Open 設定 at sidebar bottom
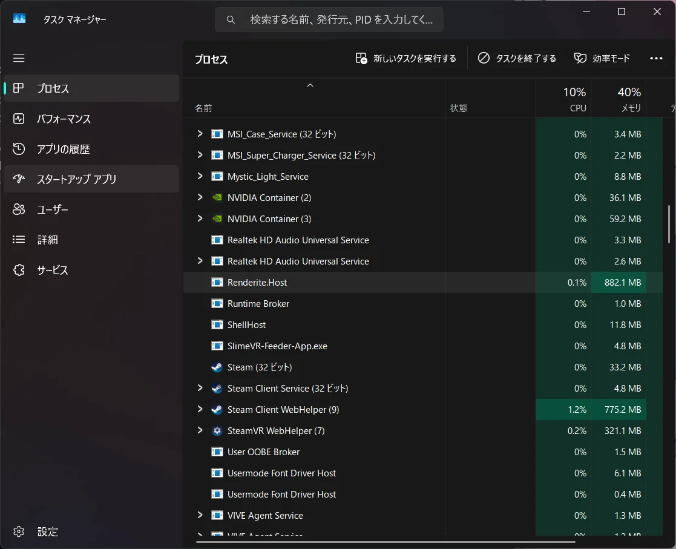The height and width of the screenshot is (549, 676). click(x=91, y=531)
